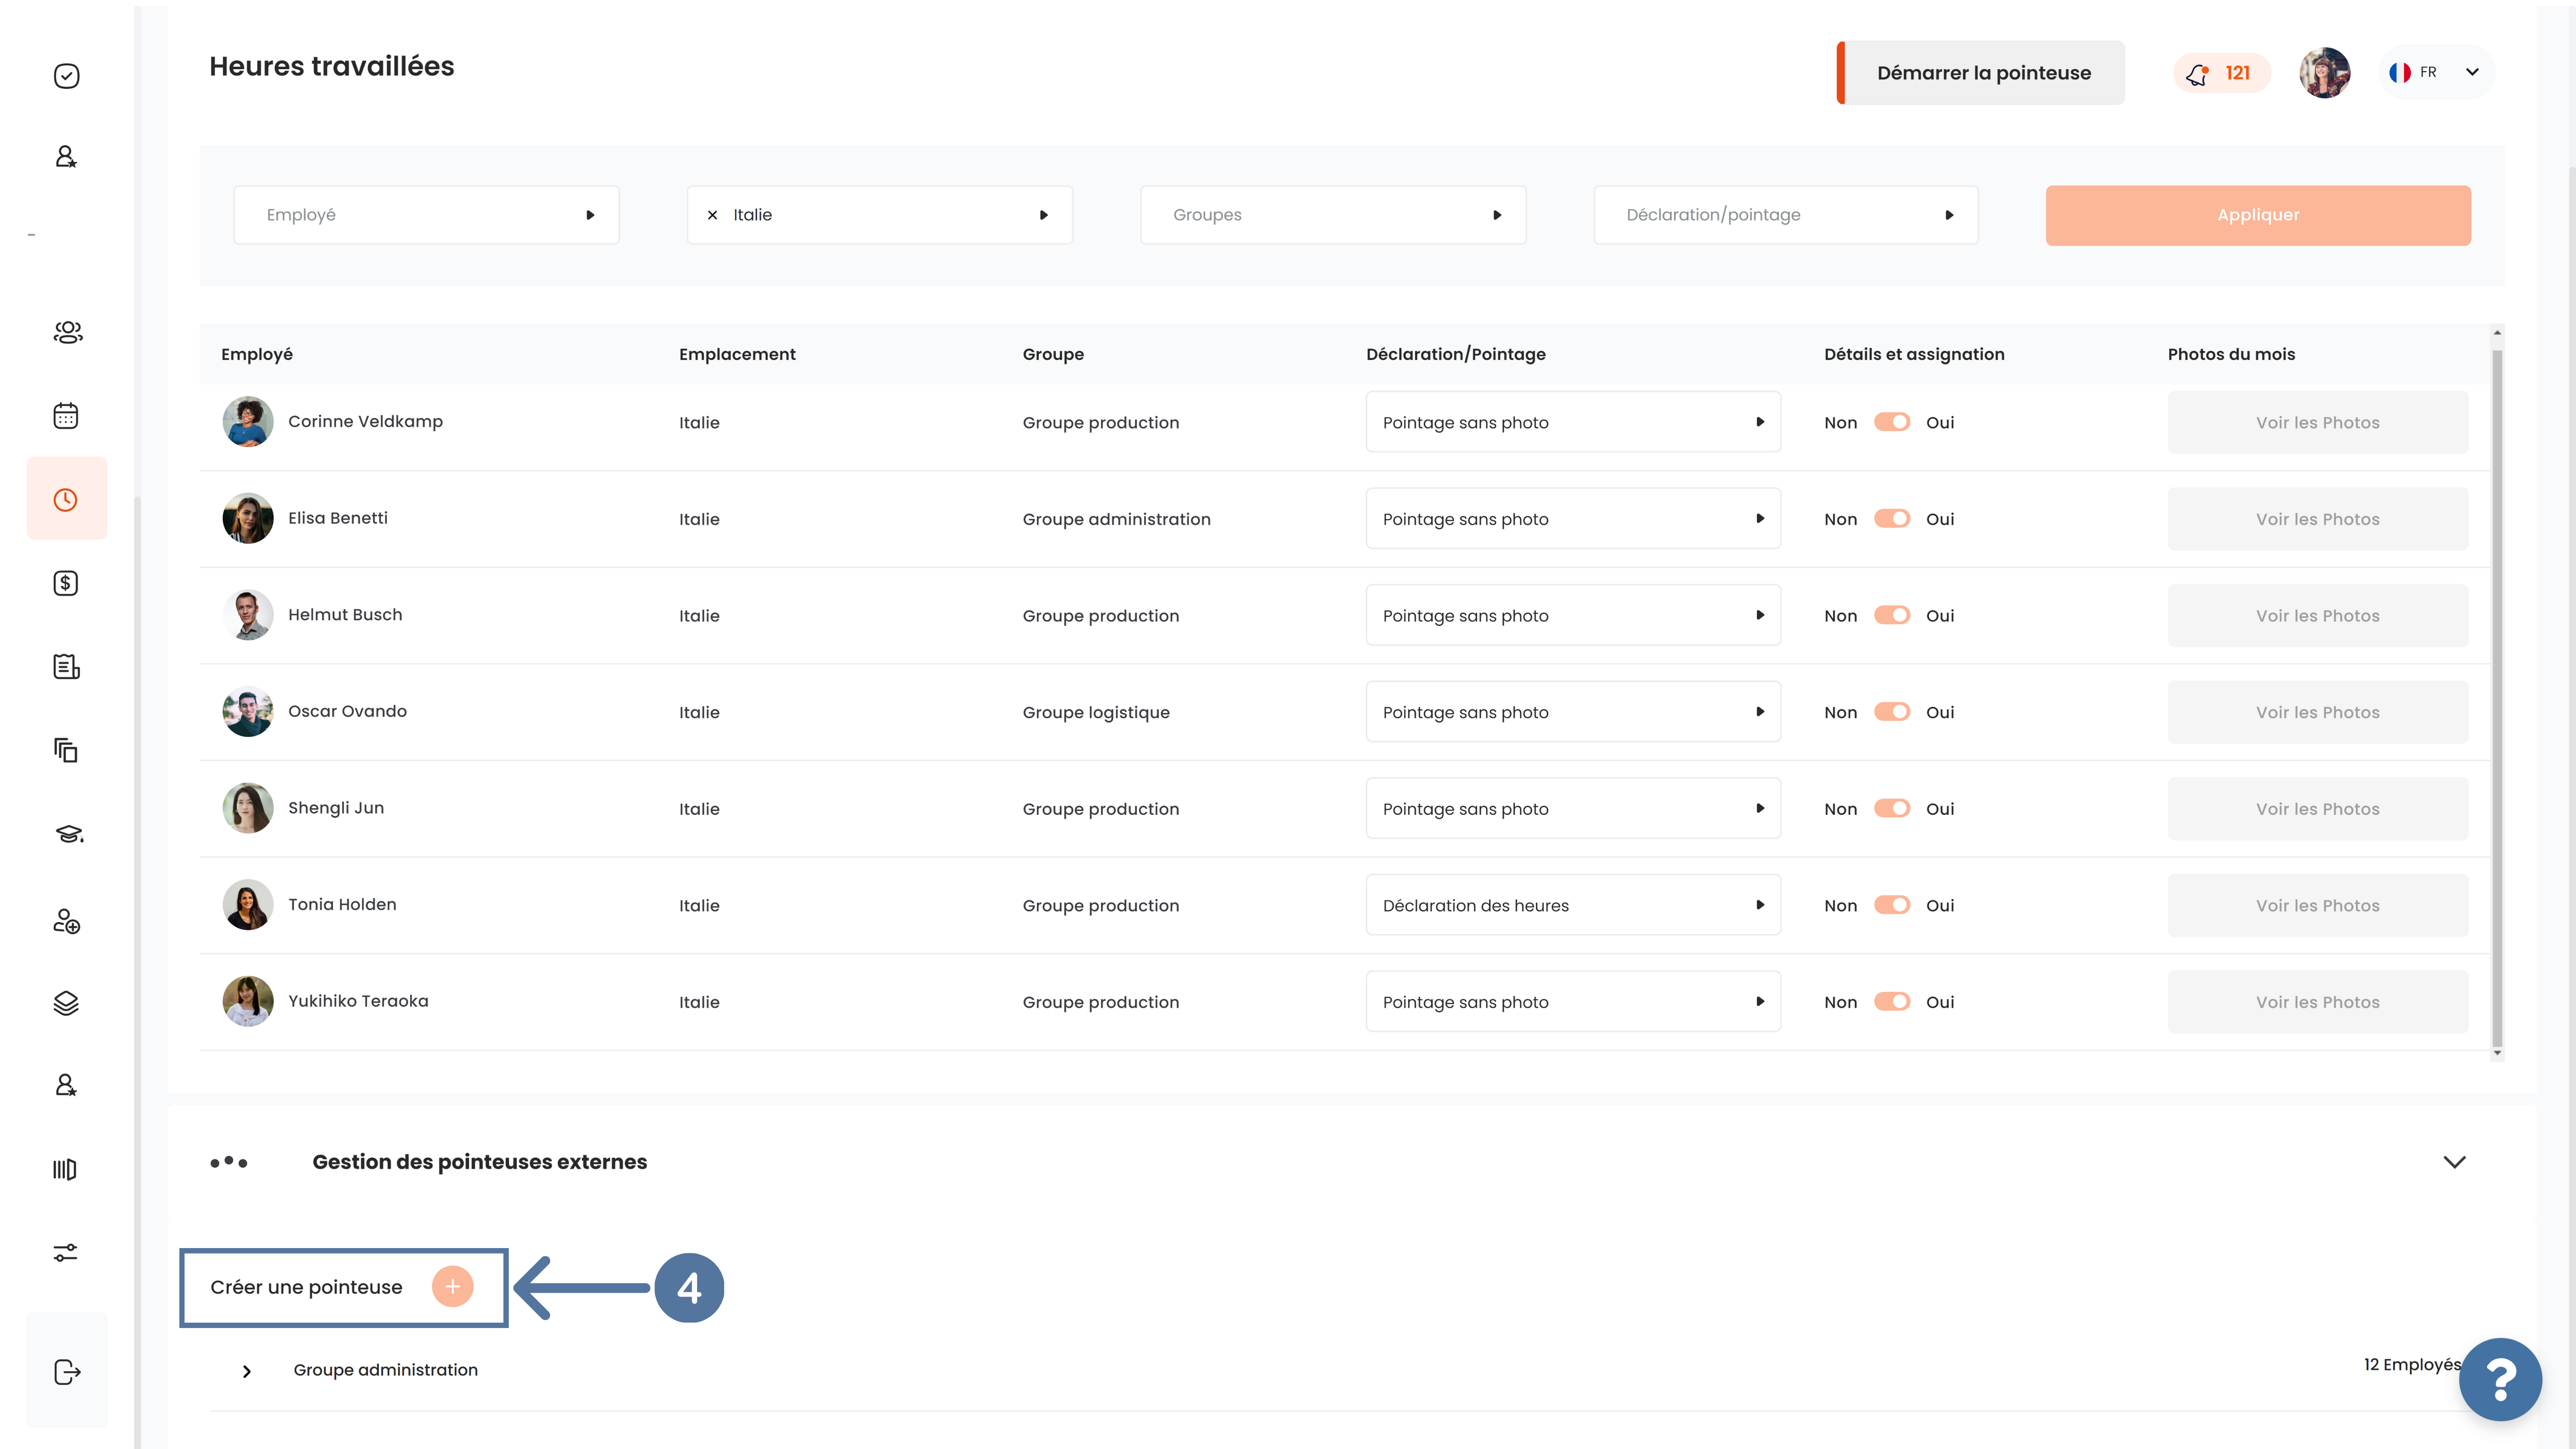Image resolution: width=2576 pixels, height=1449 pixels.
Task: Open the stacked layers icon in sidebar
Action: [66, 1003]
